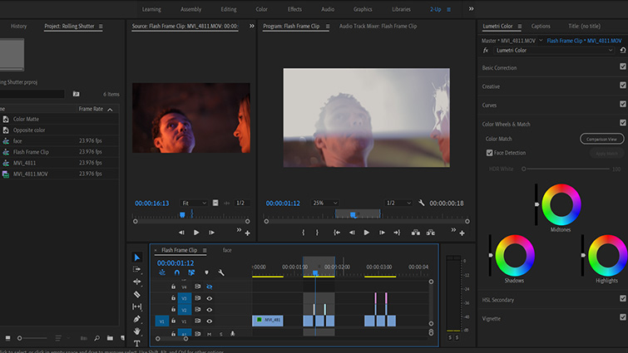Play the Program monitor sequence
The image size is (628, 353).
point(366,233)
